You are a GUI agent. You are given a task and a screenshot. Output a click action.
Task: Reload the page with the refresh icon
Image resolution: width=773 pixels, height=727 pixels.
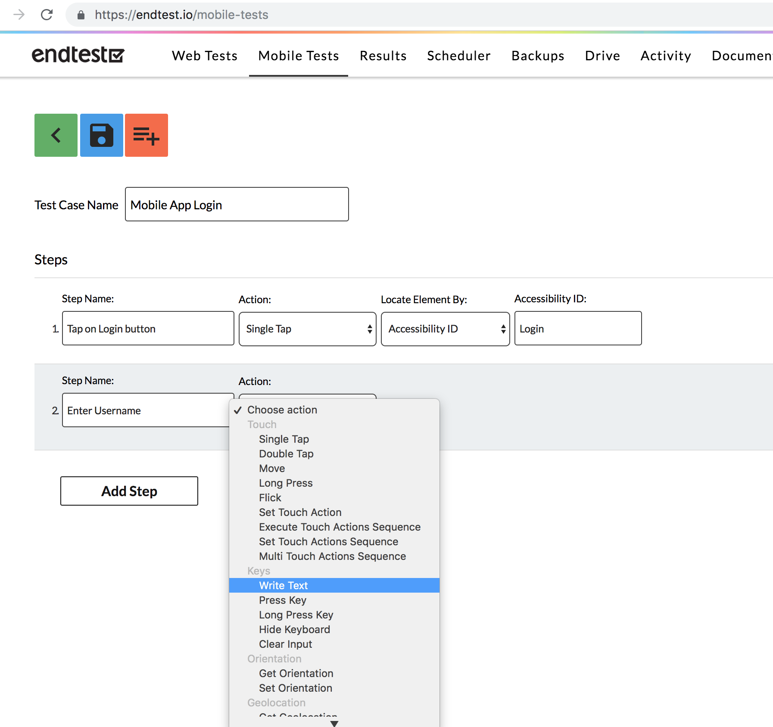[47, 15]
